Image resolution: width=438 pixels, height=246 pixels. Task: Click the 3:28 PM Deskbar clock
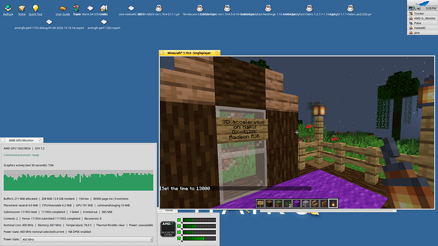coord(431,8)
